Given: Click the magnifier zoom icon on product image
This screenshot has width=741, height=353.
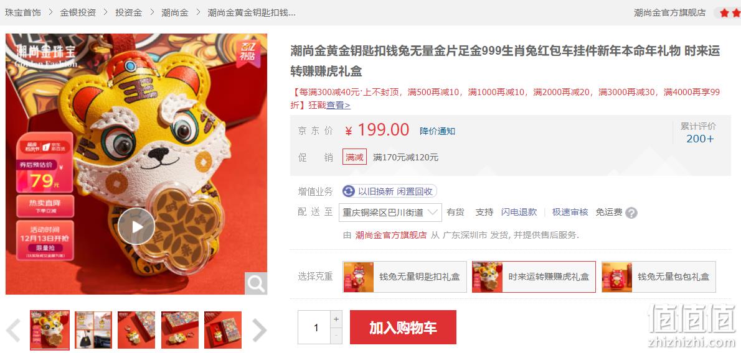Looking at the screenshot, I should point(256,283).
